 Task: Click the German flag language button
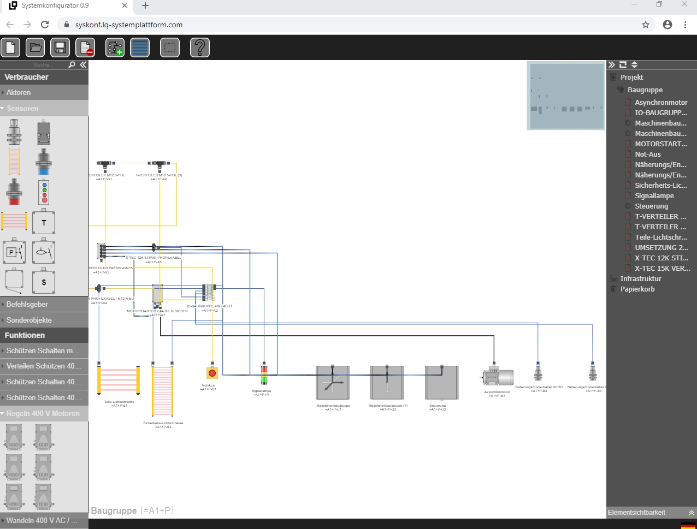[x=688, y=525]
